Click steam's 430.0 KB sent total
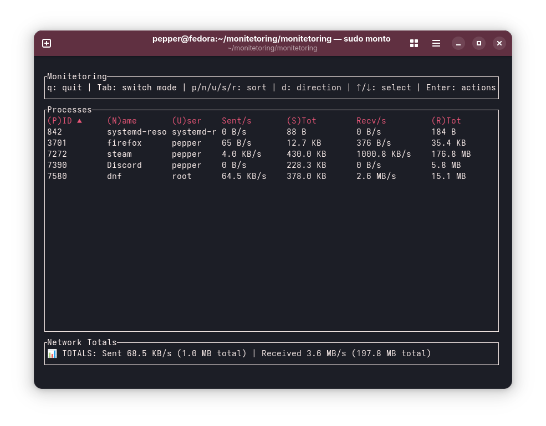This screenshot has height=426, width=546. 307,154
